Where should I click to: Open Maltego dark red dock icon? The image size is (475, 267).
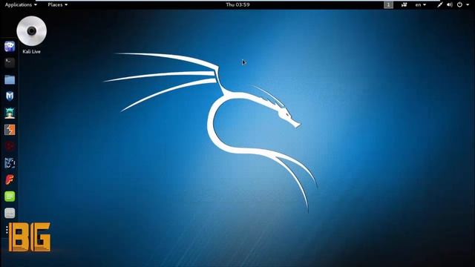point(10,147)
